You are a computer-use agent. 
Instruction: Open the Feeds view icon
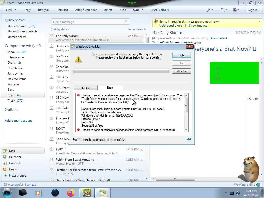pyautogui.click(x=5, y=169)
